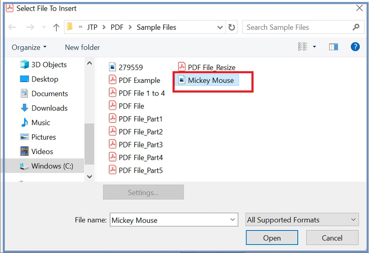Click the Back navigation arrow

click(12, 27)
